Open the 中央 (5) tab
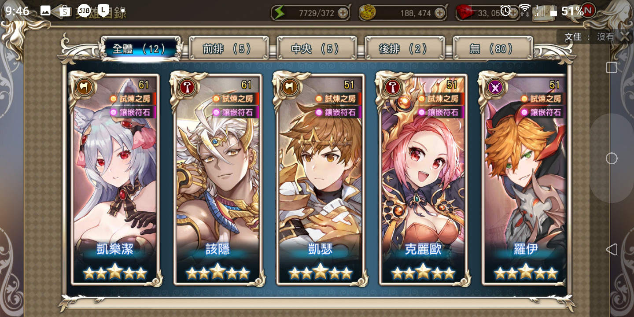Viewport: 634px width, 317px height. click(317, 48)
